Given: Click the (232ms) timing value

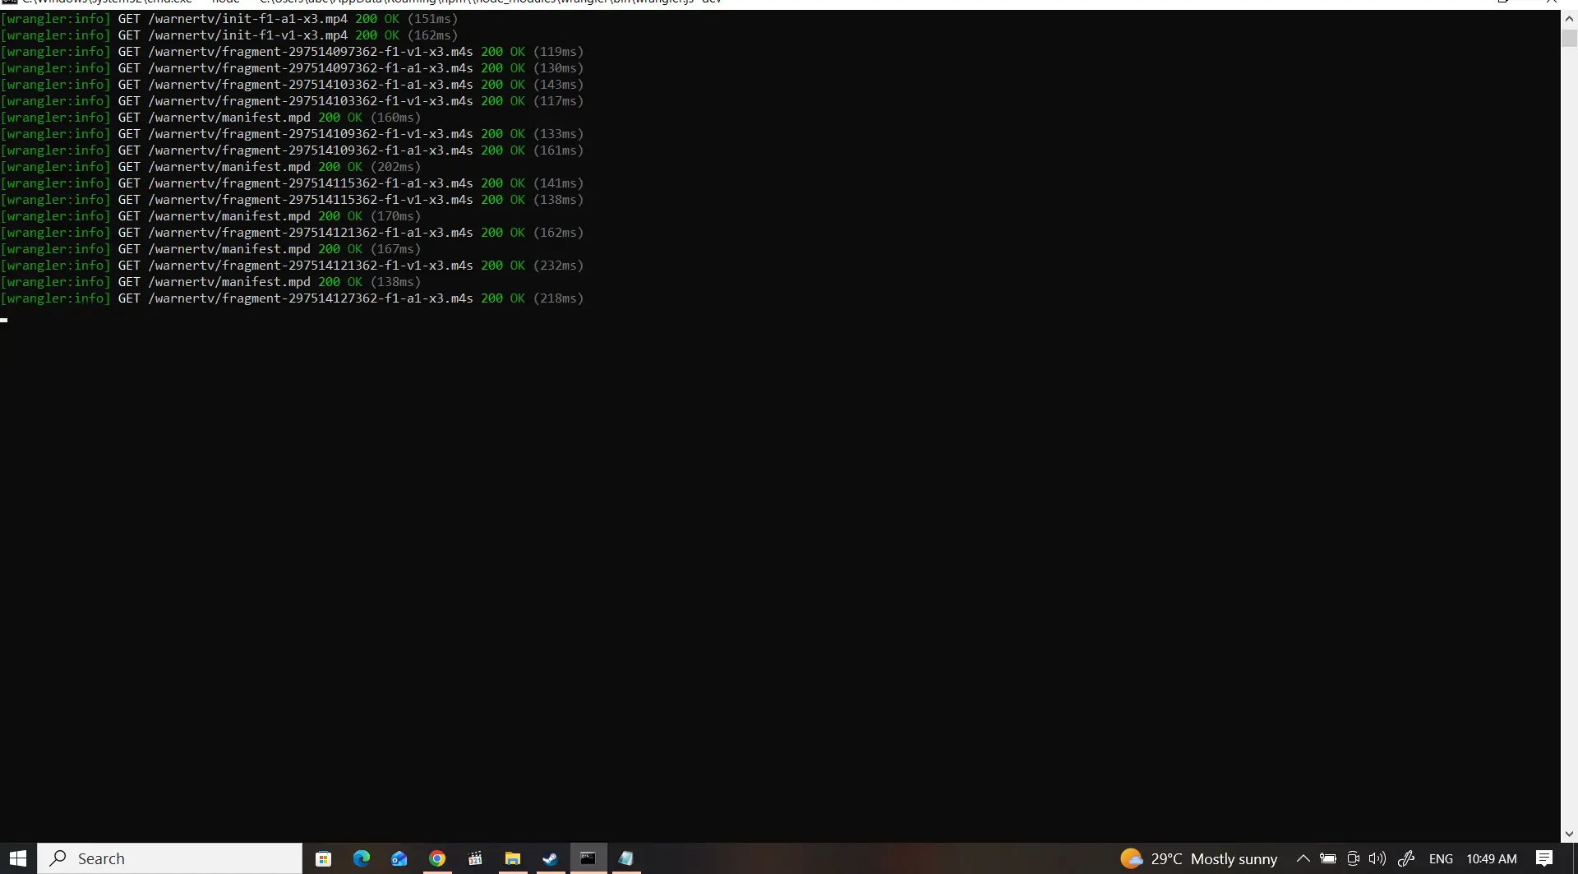Looking at the screenshot, I should pos(559,265).
